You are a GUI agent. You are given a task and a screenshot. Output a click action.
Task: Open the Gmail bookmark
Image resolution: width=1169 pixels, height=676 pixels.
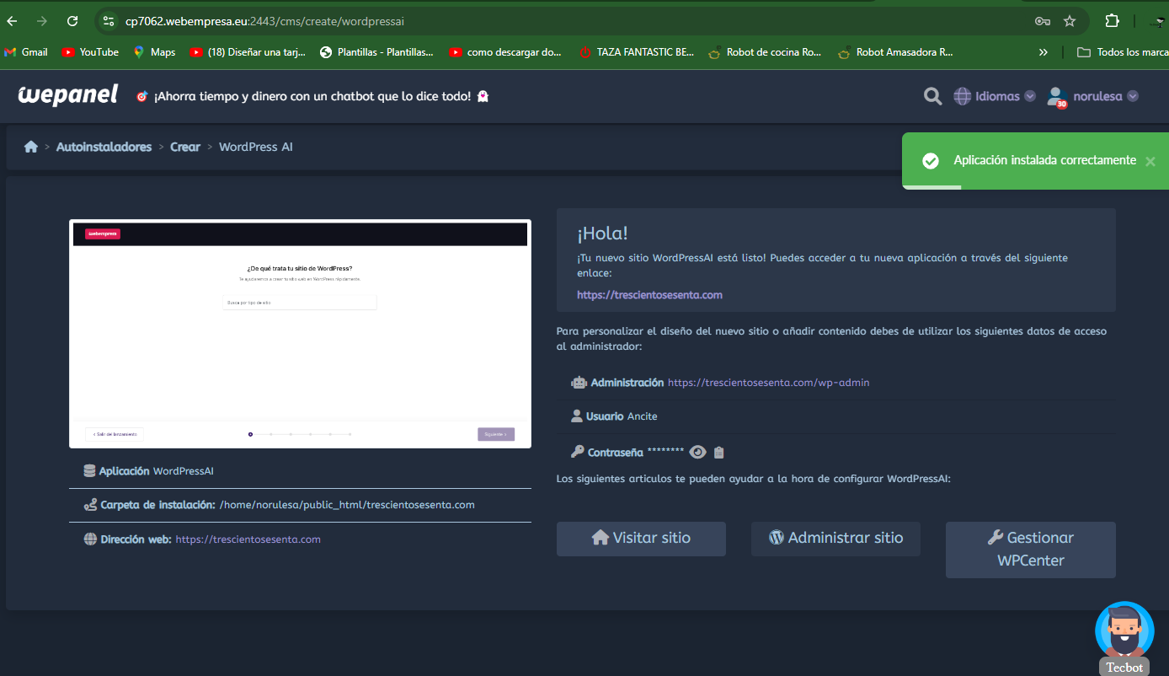pos(26,52)
